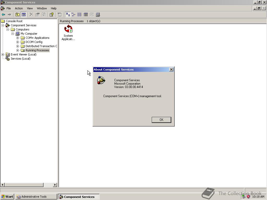Viewport: 267px width, 200px height.
Task: Click the Microsoft Corporation text
Action: [127, 84]
